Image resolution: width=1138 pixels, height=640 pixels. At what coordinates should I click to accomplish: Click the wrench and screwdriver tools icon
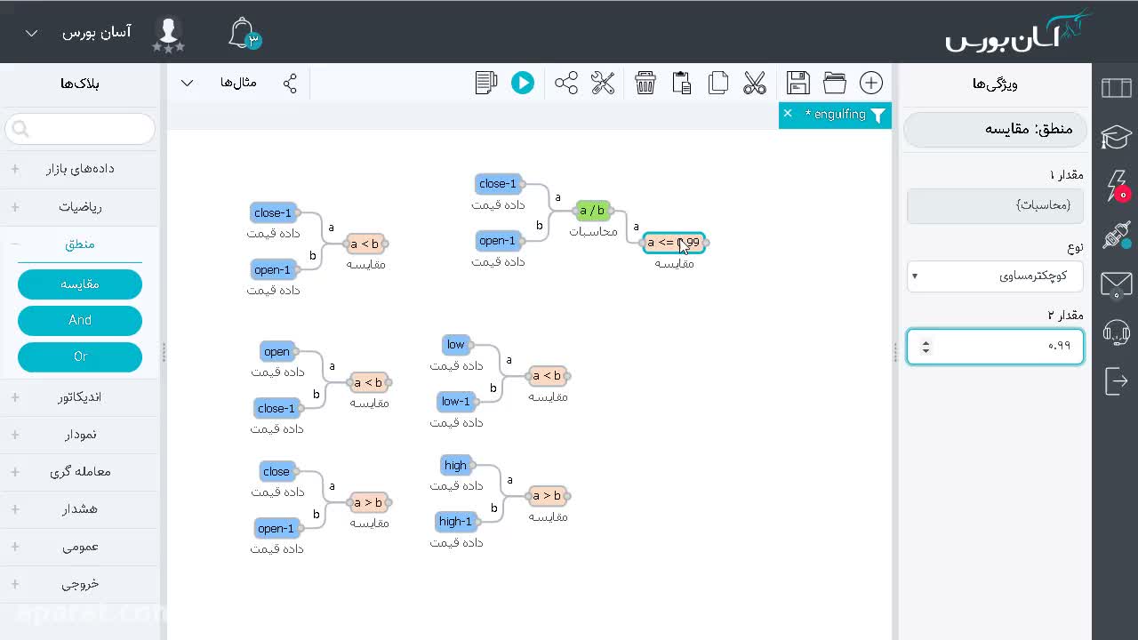pos(603,83)
